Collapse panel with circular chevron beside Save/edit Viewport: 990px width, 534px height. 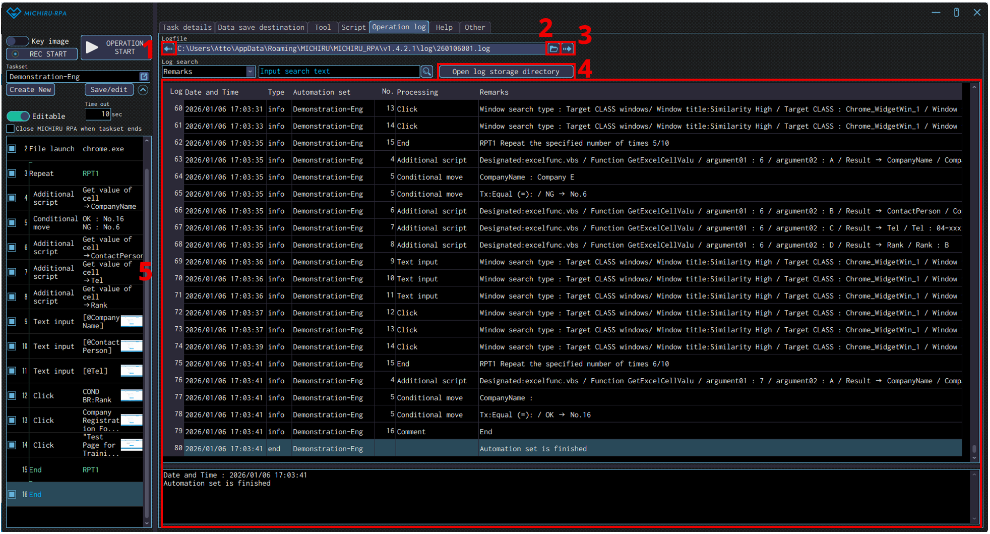pyautogui.click(x=143, y=90)
